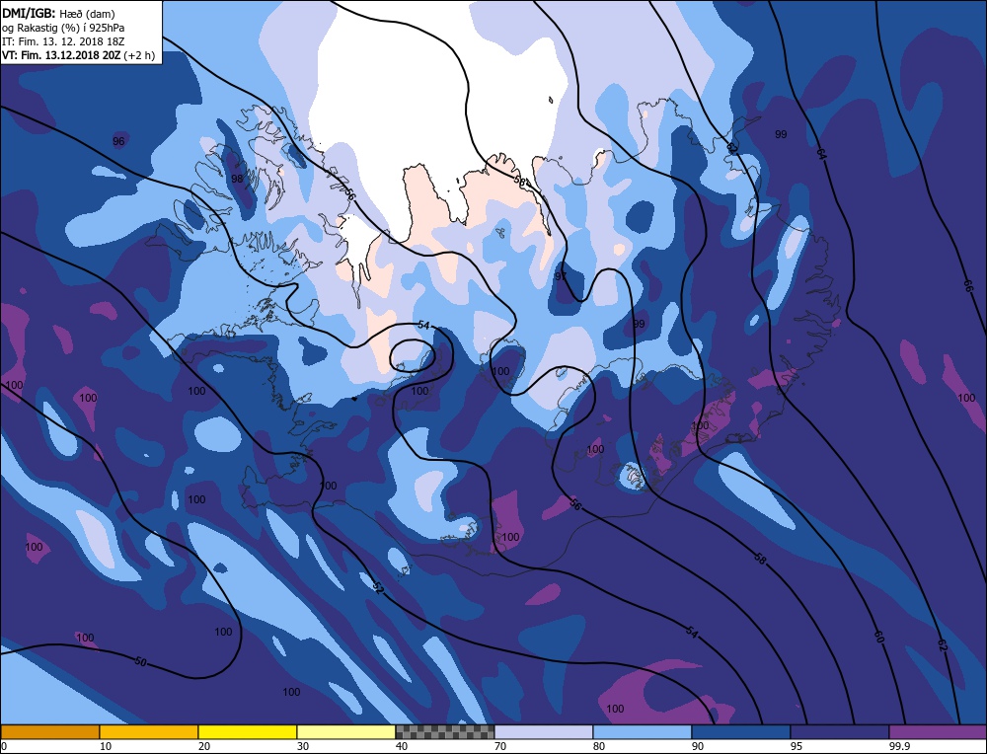The width and height of the screenshot is (987, 754).
Task: Click the "70" legend scale value
Action: [500, 746]
